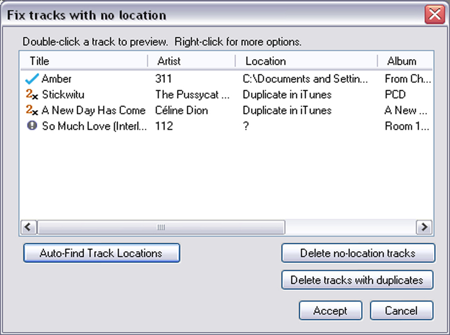Click Delete tracks with duplicates button
The width and height of the screenshot is (450, 335).
point(357,280)
